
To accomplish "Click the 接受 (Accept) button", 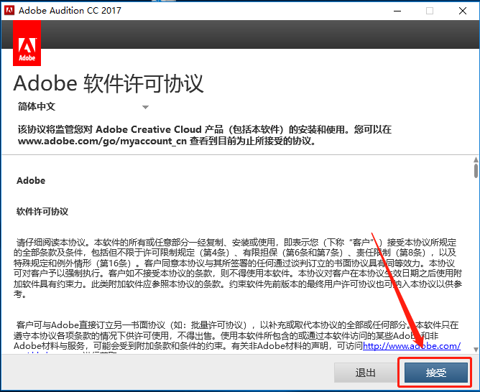I will pos(436,373).
